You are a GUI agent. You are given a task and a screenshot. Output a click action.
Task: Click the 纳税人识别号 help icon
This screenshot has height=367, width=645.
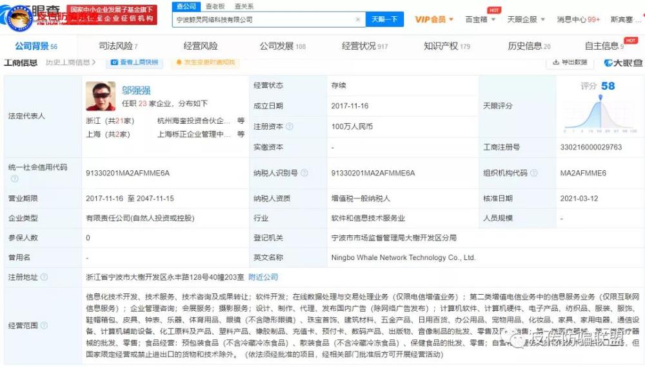click(x=304, y=173)
